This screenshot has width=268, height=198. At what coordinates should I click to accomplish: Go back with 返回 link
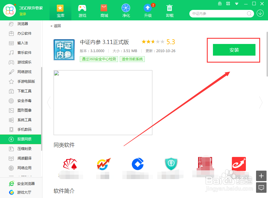coord(56,26)
